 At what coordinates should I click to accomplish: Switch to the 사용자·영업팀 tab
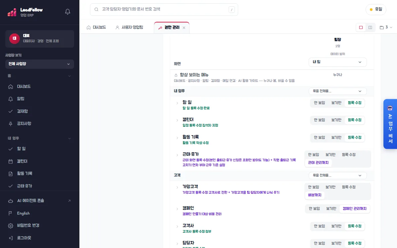(129, 27)
